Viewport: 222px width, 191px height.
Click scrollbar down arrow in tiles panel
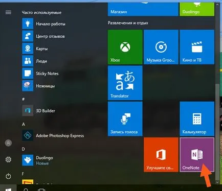click(217, 182)
